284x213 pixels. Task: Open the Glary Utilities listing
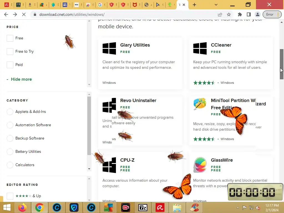pos(135,45)
